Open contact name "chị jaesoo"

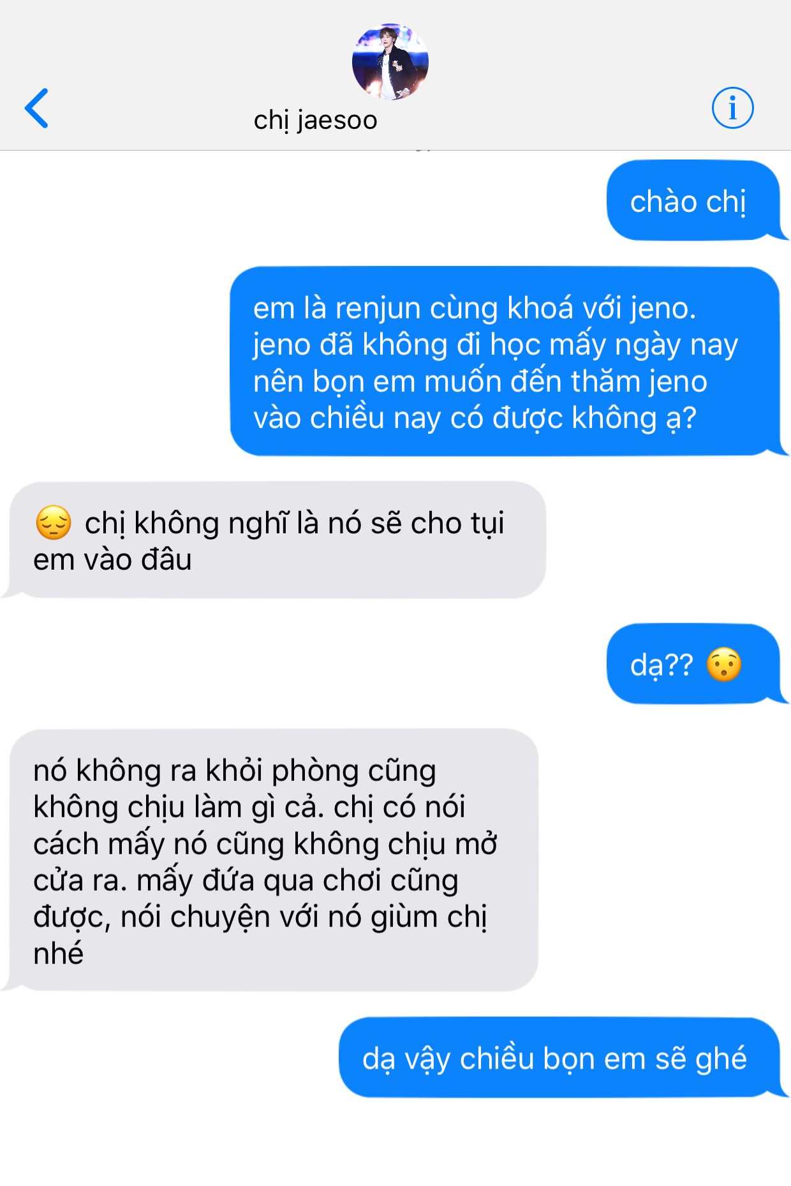point(316,120)
